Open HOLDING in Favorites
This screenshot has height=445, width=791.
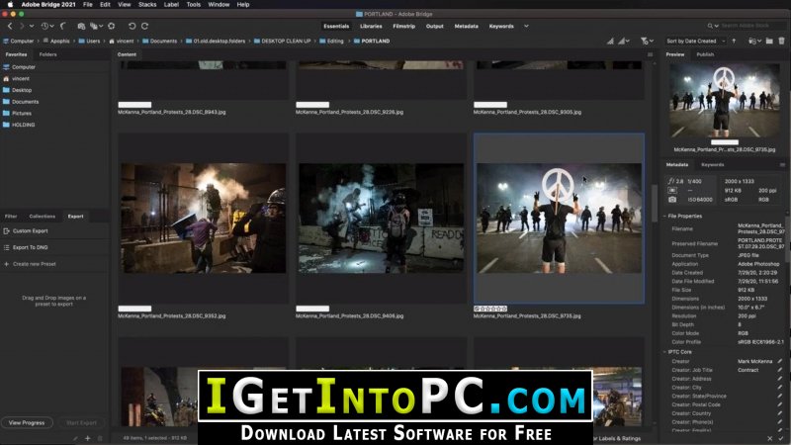tap(23, 125)
